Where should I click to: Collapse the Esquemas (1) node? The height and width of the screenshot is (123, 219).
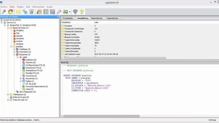[x=14, y=55]
